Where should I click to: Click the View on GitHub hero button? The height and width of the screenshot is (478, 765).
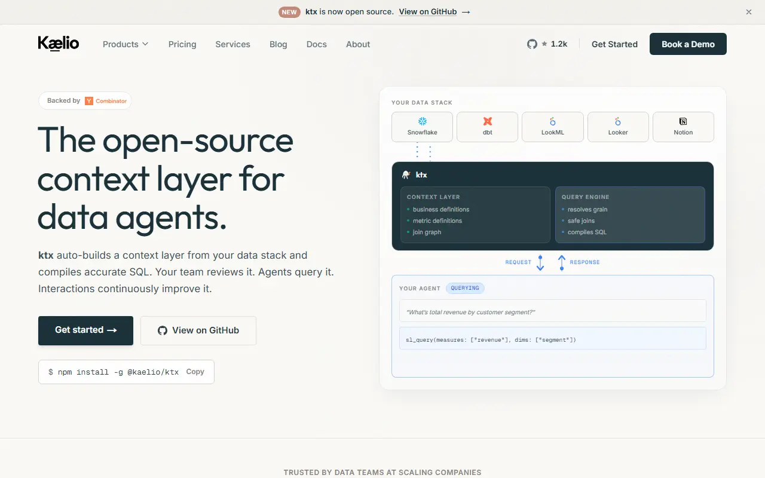[x=198, y=330]
